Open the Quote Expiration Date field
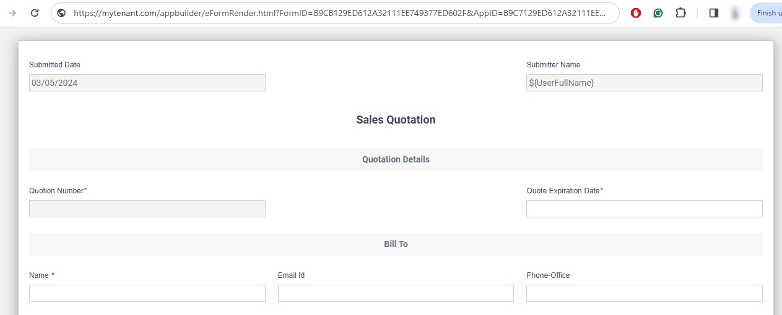The image size is (782, 315). point(645,209)
